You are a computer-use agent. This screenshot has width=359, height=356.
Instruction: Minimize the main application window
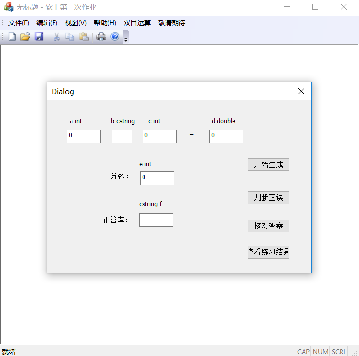[x=287, y=7]
